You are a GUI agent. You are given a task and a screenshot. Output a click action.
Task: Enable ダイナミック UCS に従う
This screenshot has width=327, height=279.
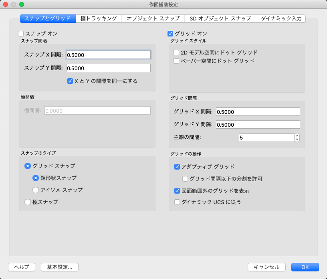[x=177, y=202]
